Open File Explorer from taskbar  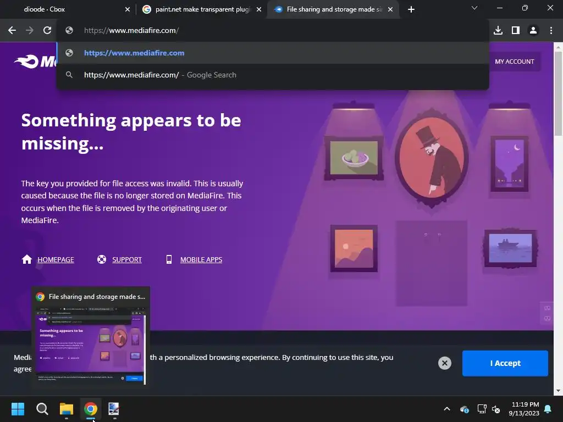(x=67, y=409)
